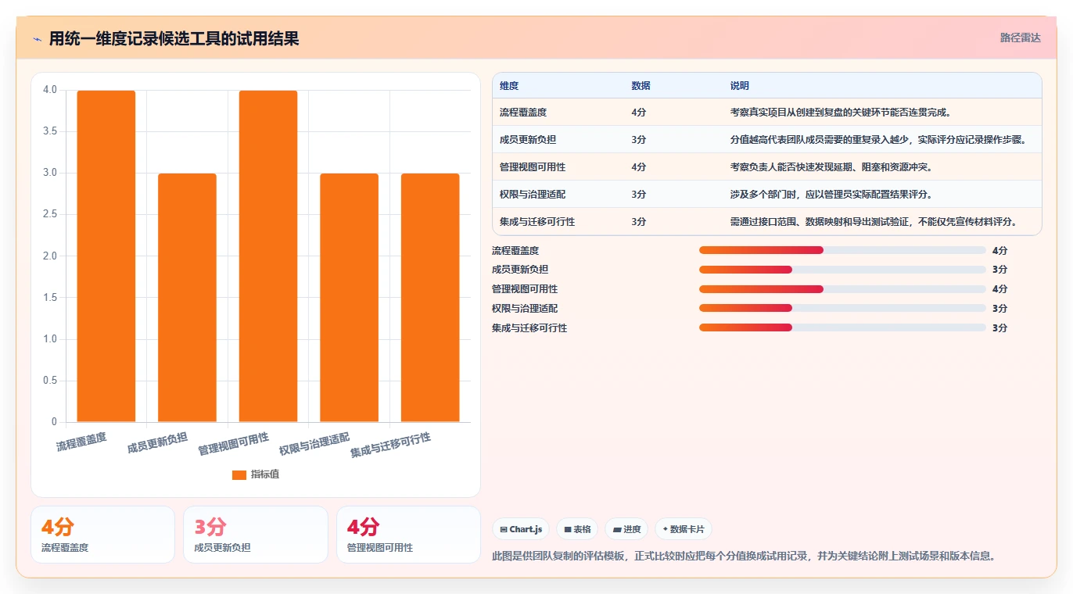Click the 维度 table column header
Image resolution: width=1073 pixels, height=594 pixels.
509,86
